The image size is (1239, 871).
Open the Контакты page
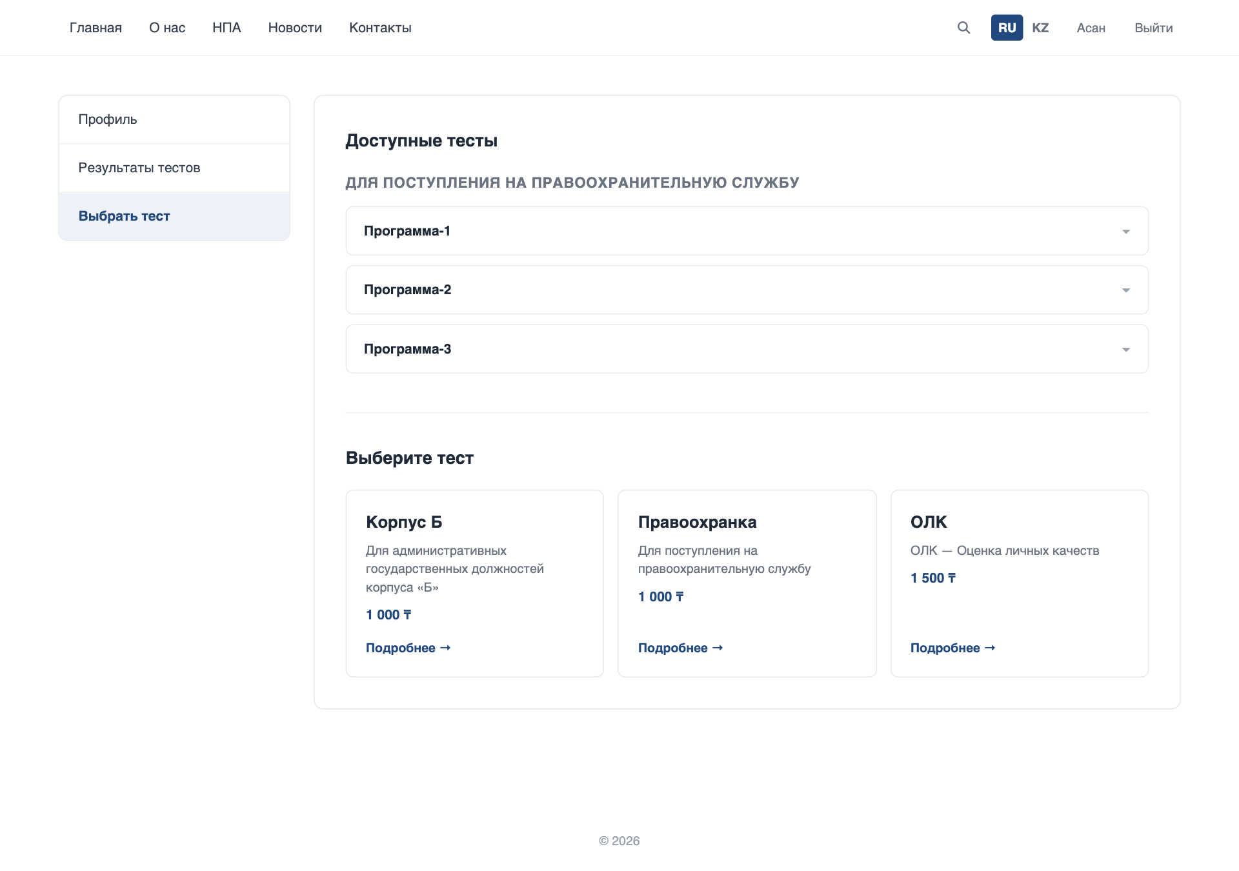380,28
